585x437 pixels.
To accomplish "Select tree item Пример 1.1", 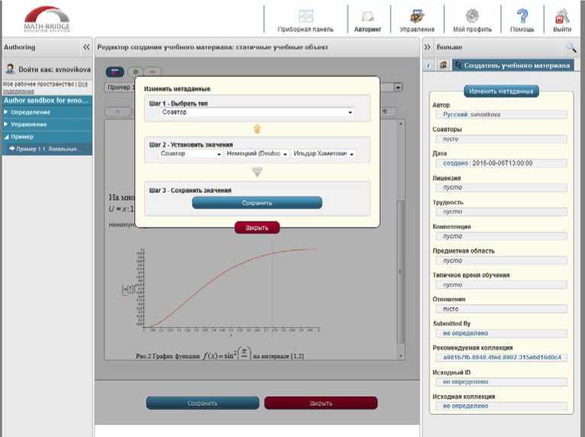I will pyautogui.click(x=47, y=149).
